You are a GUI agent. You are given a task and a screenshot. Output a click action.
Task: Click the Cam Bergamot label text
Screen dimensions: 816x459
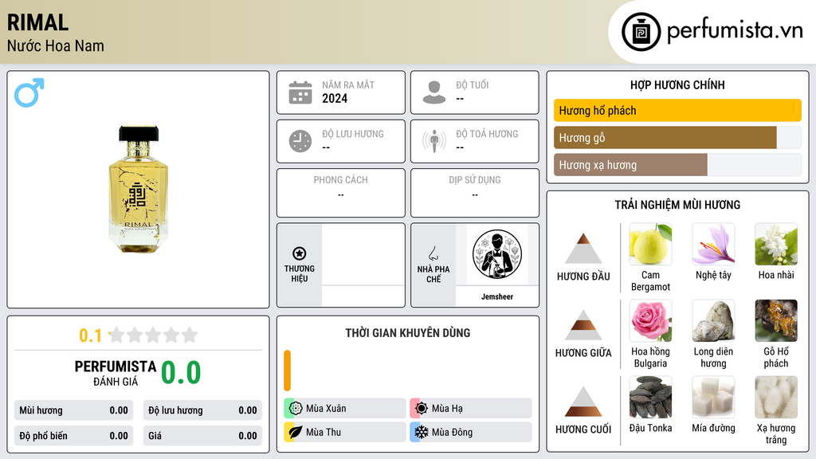click(x=650, y=281)
